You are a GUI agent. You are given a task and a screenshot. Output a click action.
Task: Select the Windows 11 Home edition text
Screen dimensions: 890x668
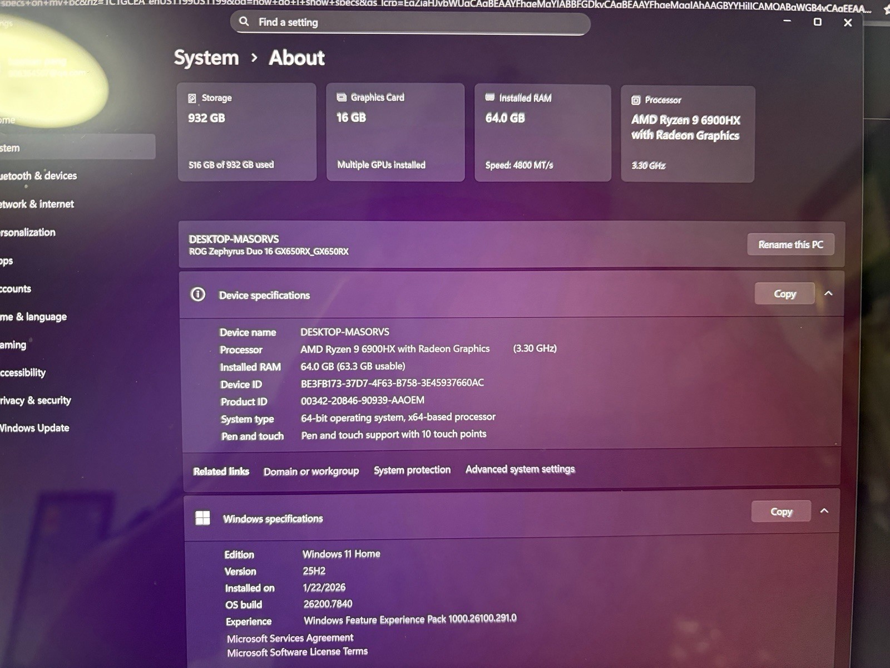point(342,554)
